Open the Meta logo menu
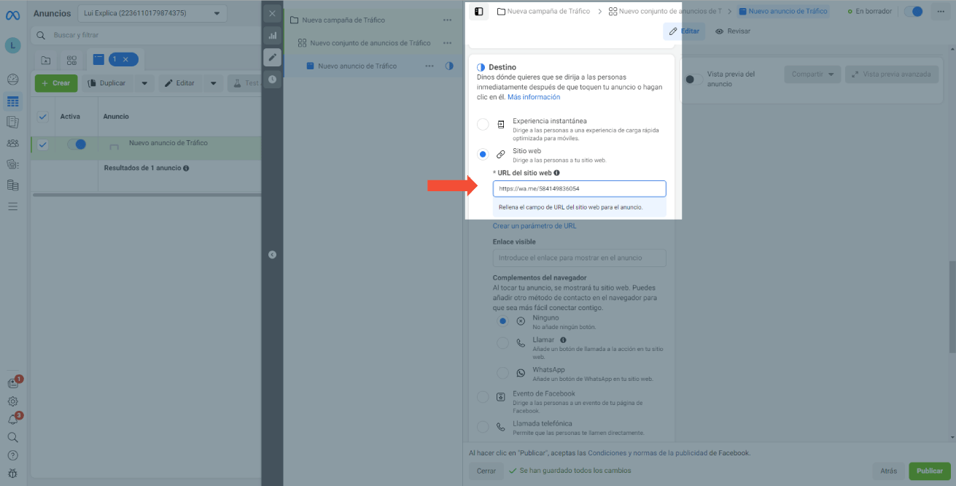956x486 pixels. click(12, 15)
